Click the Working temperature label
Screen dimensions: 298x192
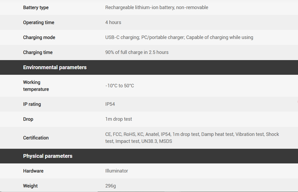[x=36, y=86]
